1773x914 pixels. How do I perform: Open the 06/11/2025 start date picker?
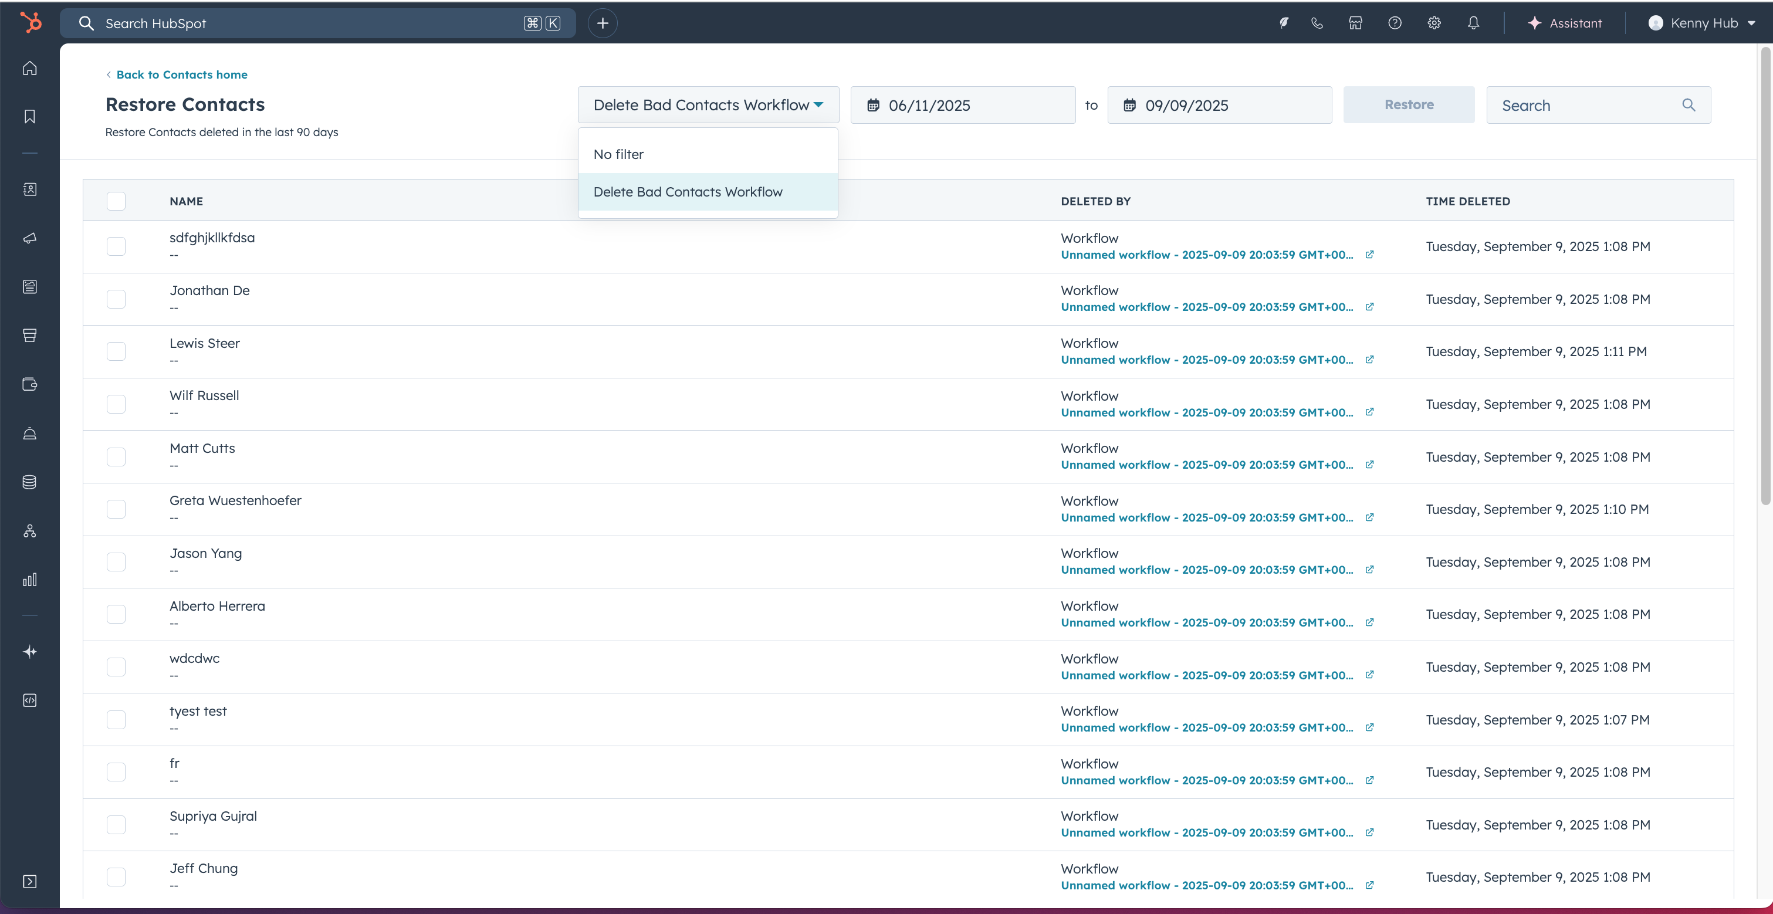[x=962, y=105]
